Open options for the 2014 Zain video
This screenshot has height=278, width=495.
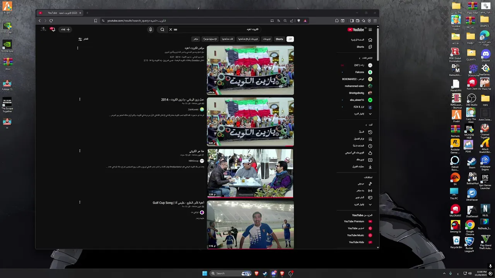coord(80,99)
